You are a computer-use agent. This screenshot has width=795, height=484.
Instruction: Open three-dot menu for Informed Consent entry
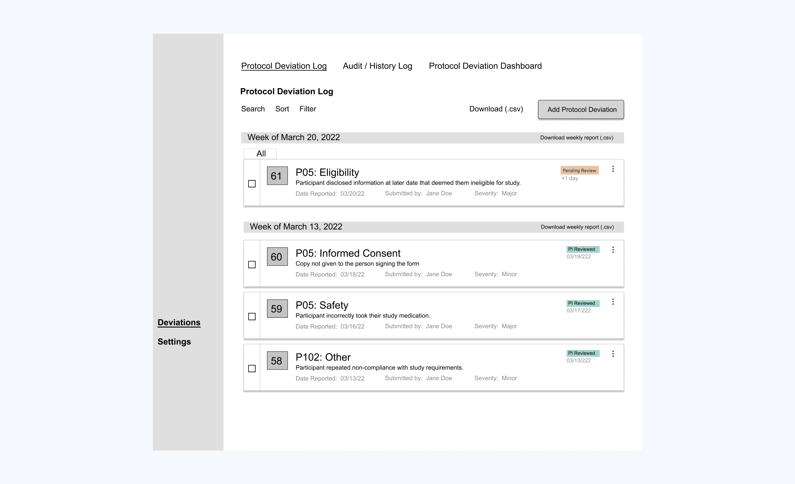coord(613,249)
